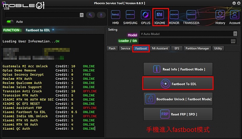Viewport: 242px width, 139px height.
Task: Select 'Realme Sales Support' log line
Action: coord(49,87)
